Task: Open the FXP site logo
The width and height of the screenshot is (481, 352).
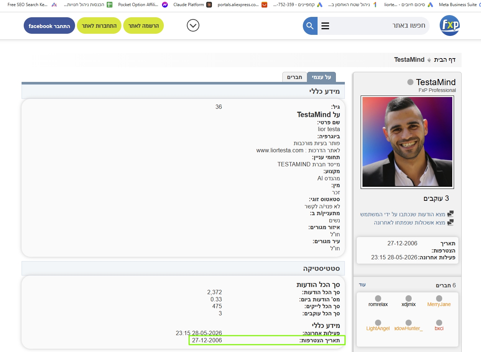Action: click(449, 26)
